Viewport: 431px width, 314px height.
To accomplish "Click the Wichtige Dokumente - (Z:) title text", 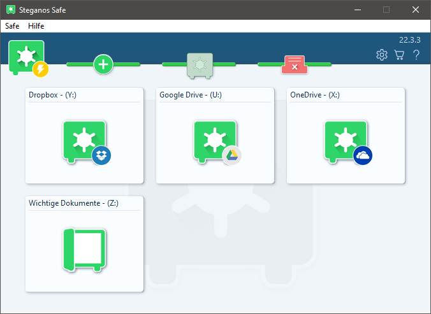I will tap(74, 203).
